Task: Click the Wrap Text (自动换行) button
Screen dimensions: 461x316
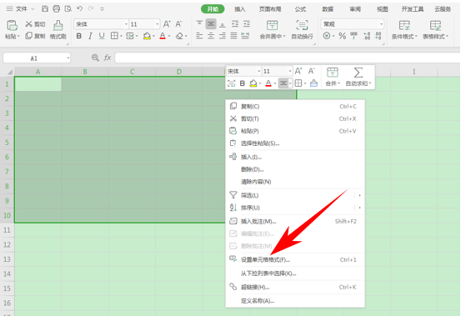Action: click(x=302, y=29)
